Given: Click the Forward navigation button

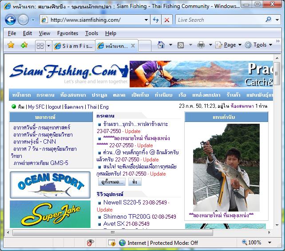Looking at the screenshot, I should (x=23, y=20).
